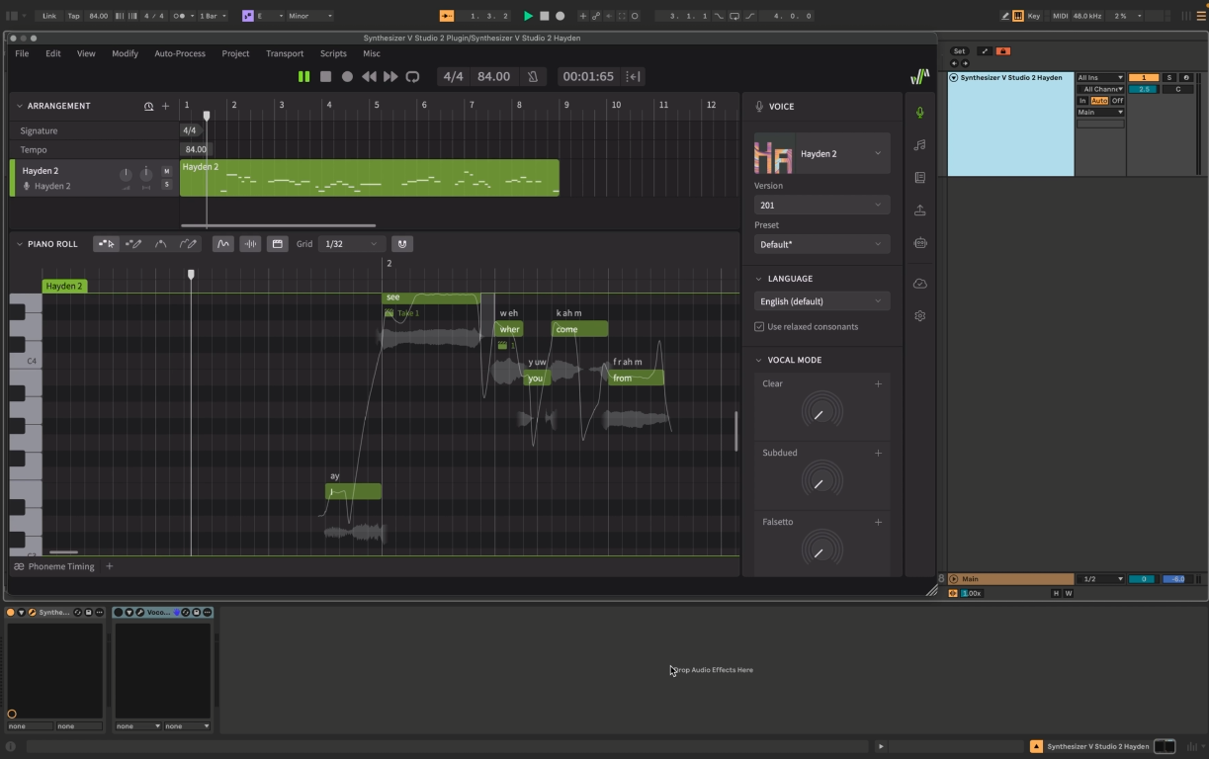Collapse the Vocal Mode section
The height and width of the screenshot is (759, 1209).
coord(759,361)
